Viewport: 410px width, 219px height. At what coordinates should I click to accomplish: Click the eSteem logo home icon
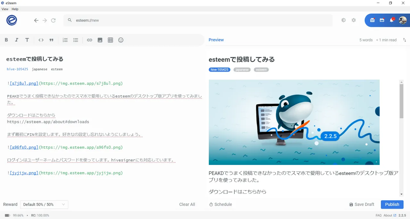(x=12, y=20)
